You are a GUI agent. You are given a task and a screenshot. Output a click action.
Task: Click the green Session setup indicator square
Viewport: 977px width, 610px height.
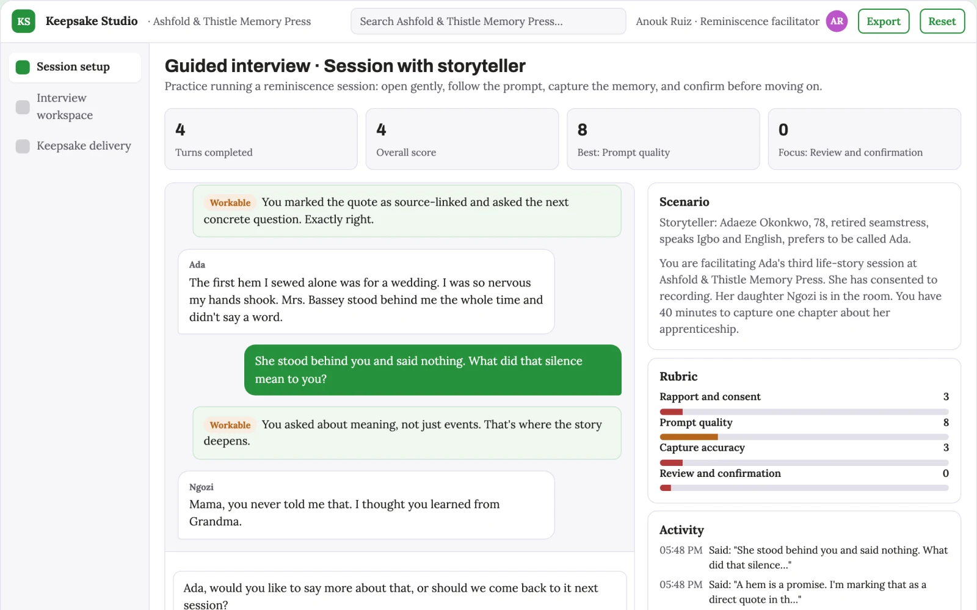pyautogui.click(x=23, y=67)
